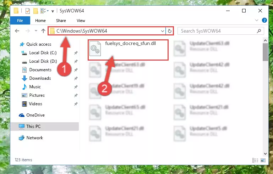Image resolution: width=273 pixels, height=174 pixels.
Task: Click the Downloads blue arrow icon
Action: [24, 78]
